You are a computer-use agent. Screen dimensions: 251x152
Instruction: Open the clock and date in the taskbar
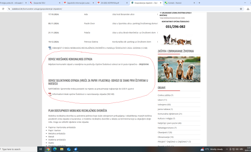point(248,149)
